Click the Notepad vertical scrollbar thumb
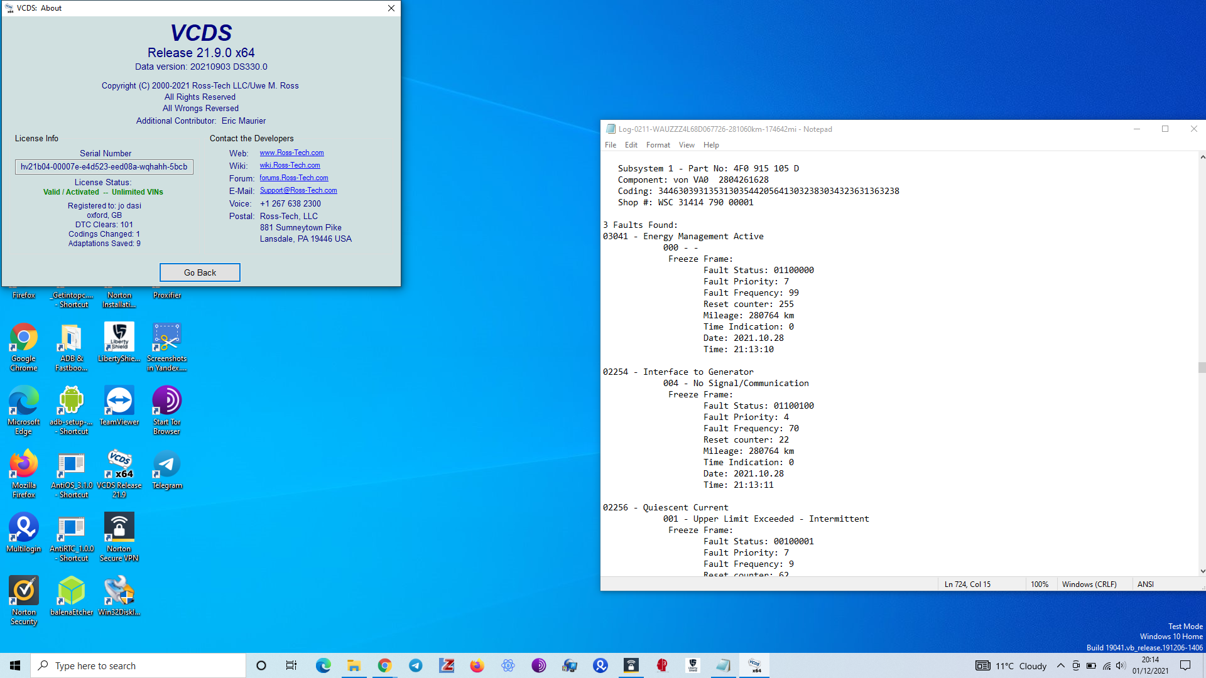The width and height of the screenshot is (1206, 678). [x=1202, y=368]
